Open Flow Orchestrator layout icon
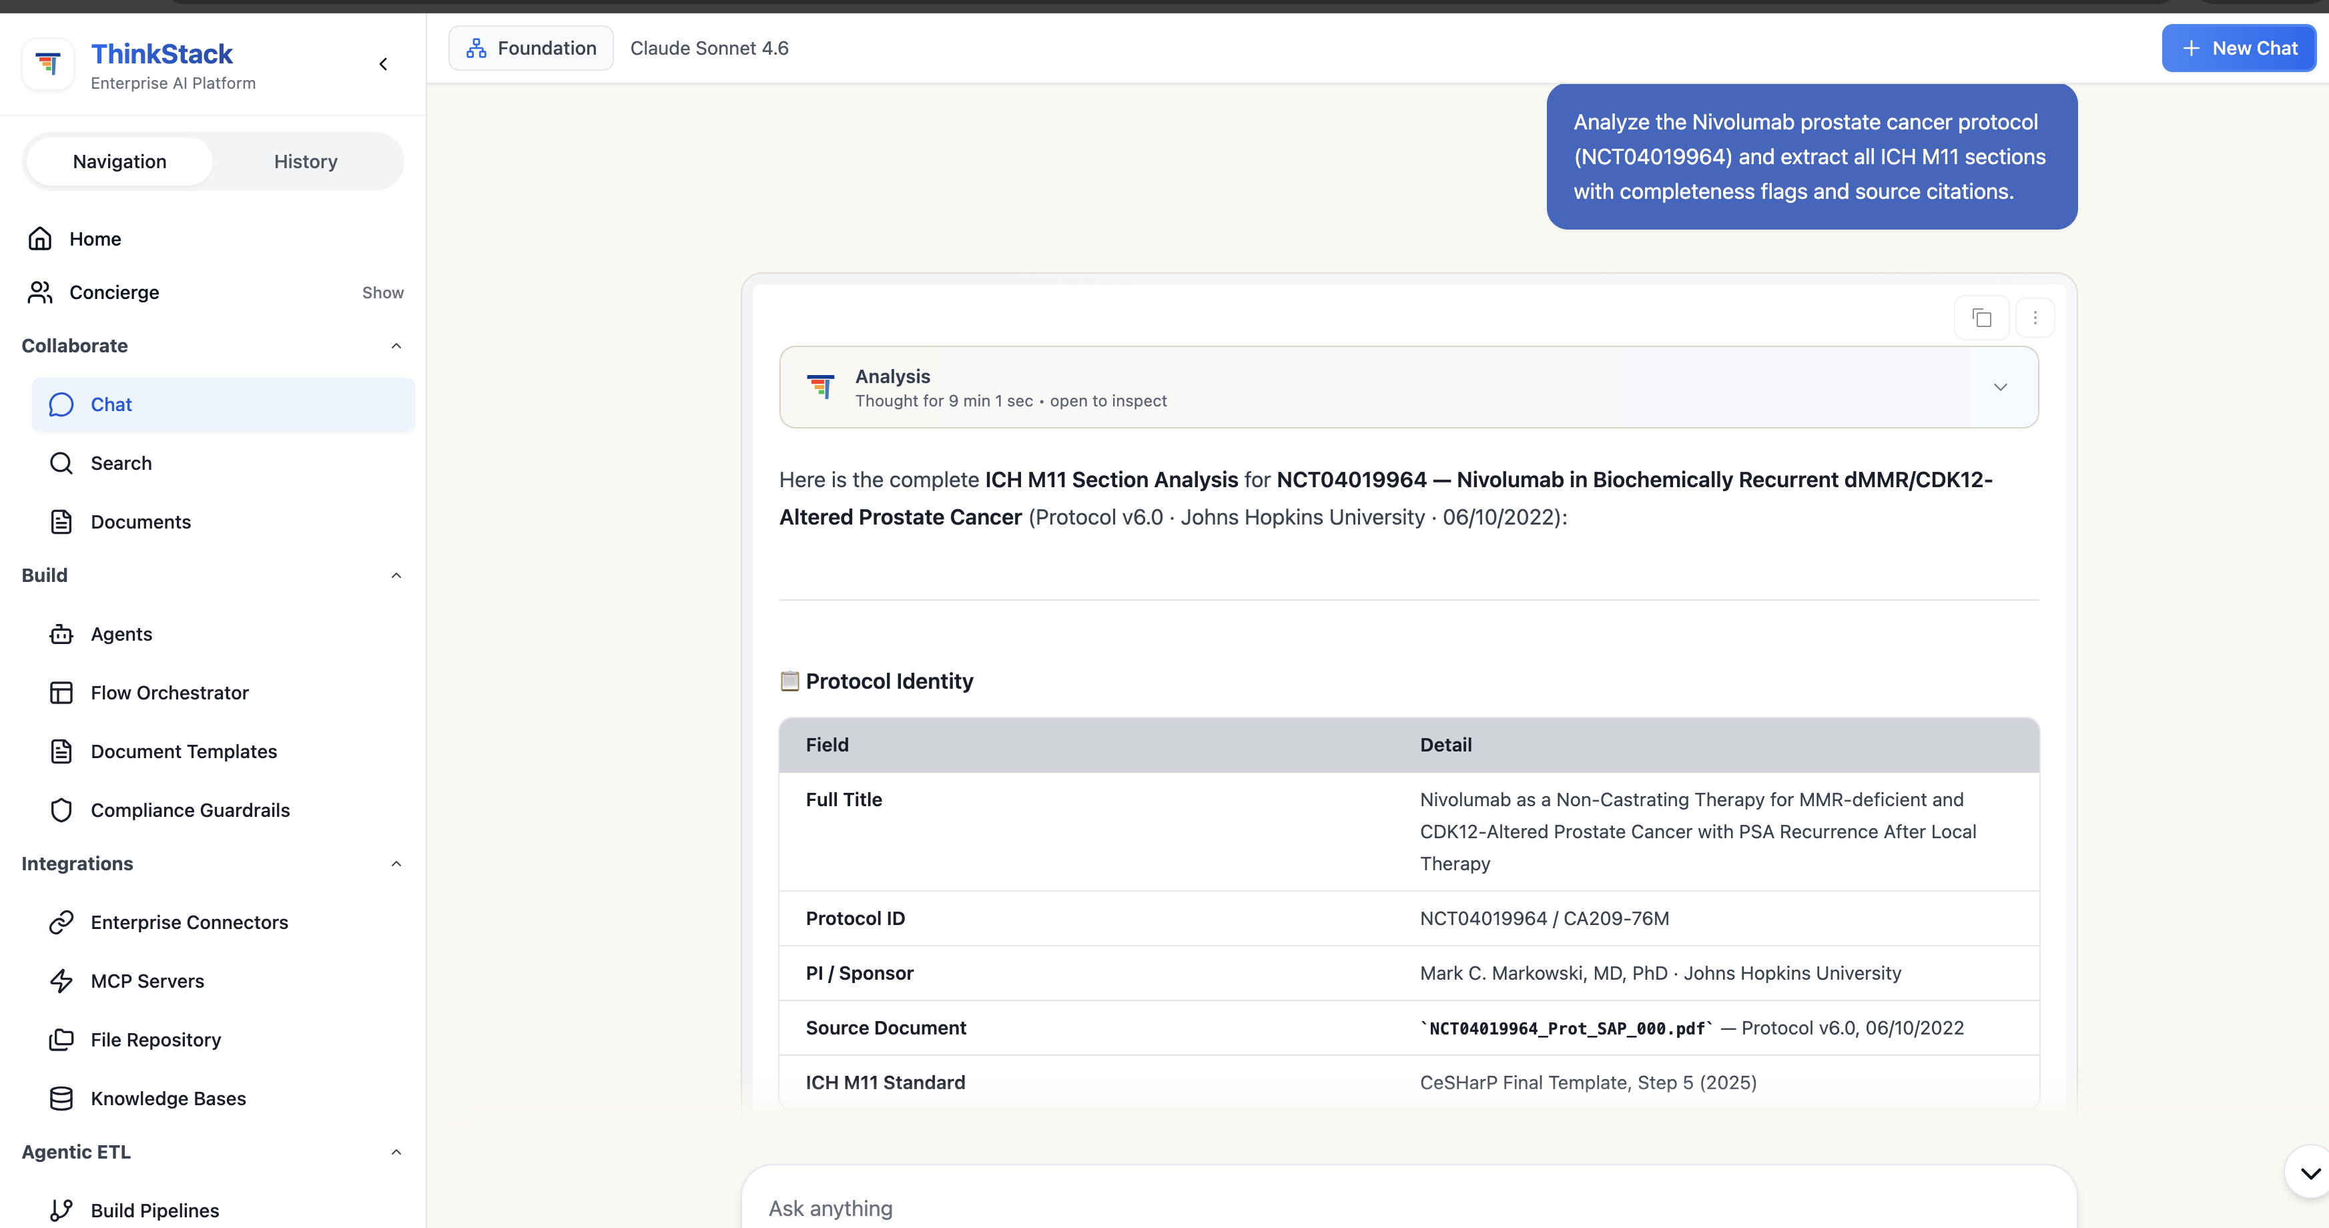This screenshot has height=1228, width=2329. tap(61, 693)
